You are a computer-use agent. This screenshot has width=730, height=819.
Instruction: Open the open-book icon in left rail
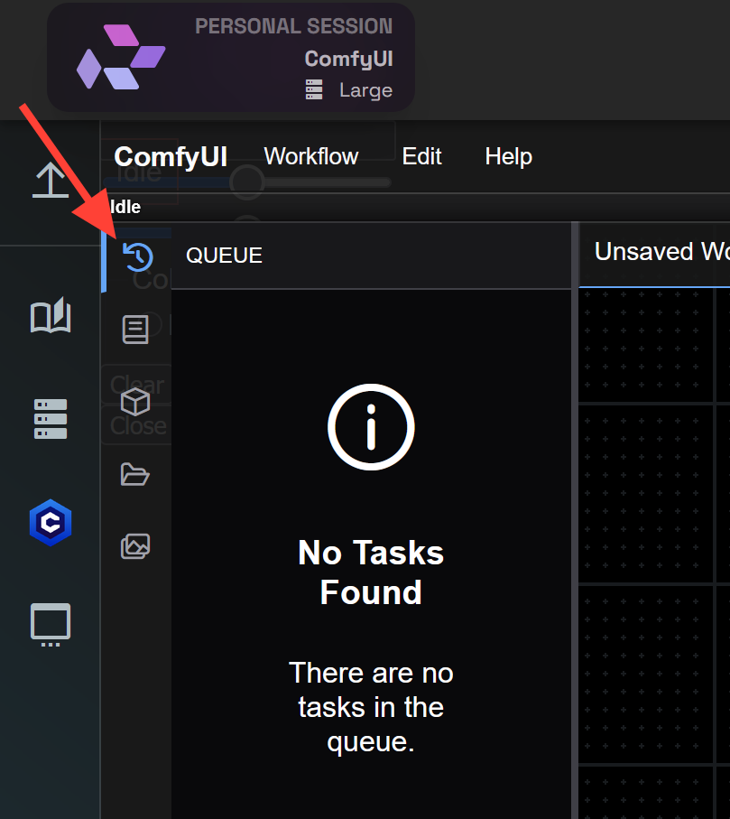click(51, 314)
